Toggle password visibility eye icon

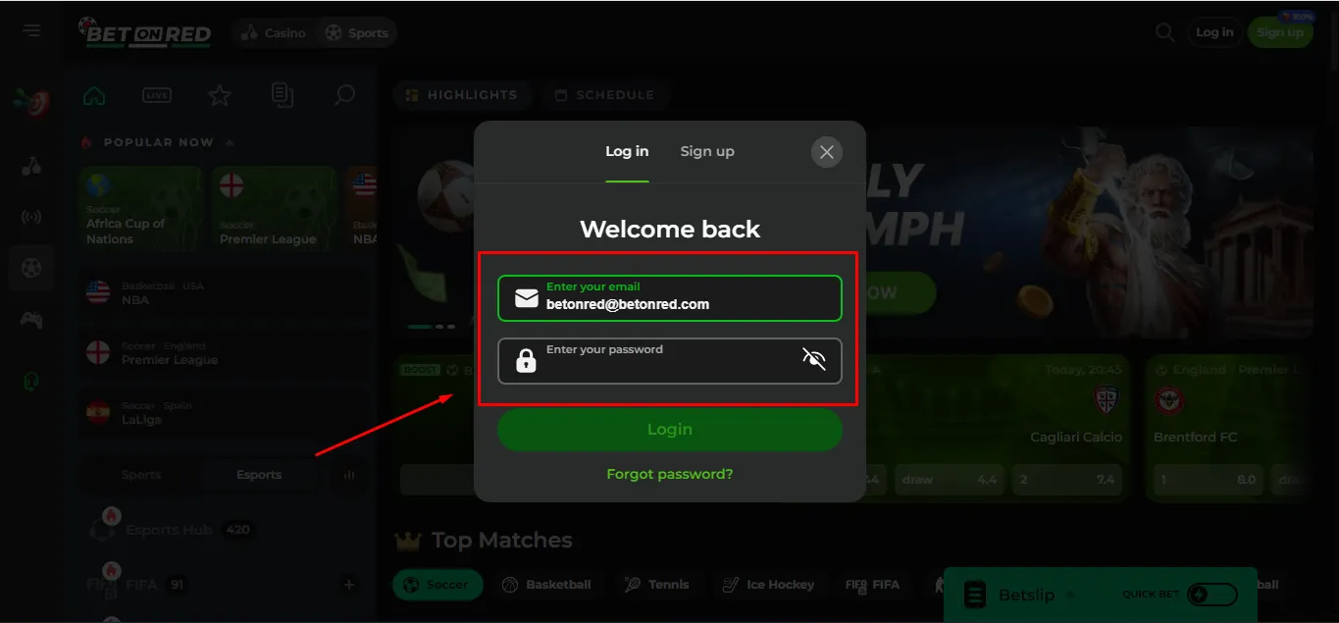click(x=814, y=359)
